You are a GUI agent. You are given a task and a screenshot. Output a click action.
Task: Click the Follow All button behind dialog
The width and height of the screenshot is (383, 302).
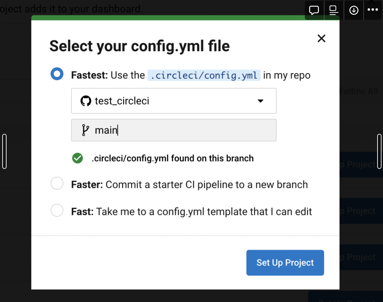tap(359, 91)
